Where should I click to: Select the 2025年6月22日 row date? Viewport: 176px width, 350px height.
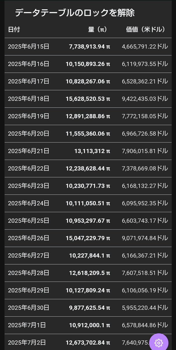click(x=29, y=168)
